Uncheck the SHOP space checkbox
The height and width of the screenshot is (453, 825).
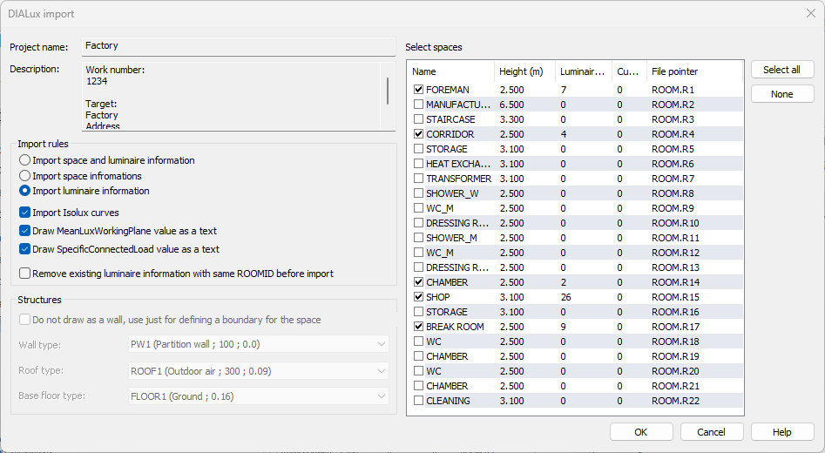coord(419,297)
